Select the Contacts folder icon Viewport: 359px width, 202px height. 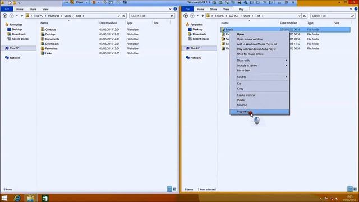[x=43, y=29]
